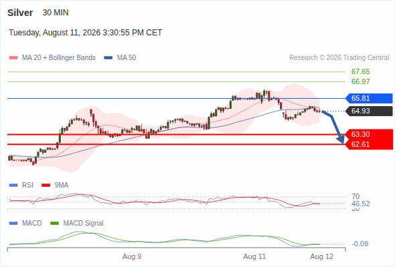Click the Silver chart title
The height and width of the screenshot is (267, 395).
pos(20,13)
